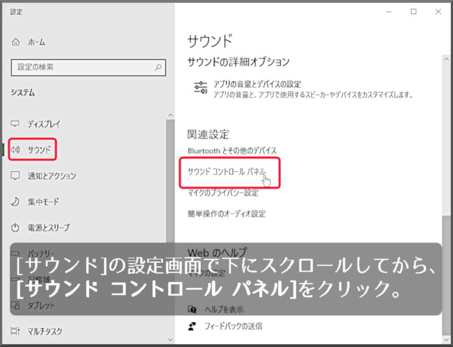Click the search magnifier icon

tap(158, 67)
